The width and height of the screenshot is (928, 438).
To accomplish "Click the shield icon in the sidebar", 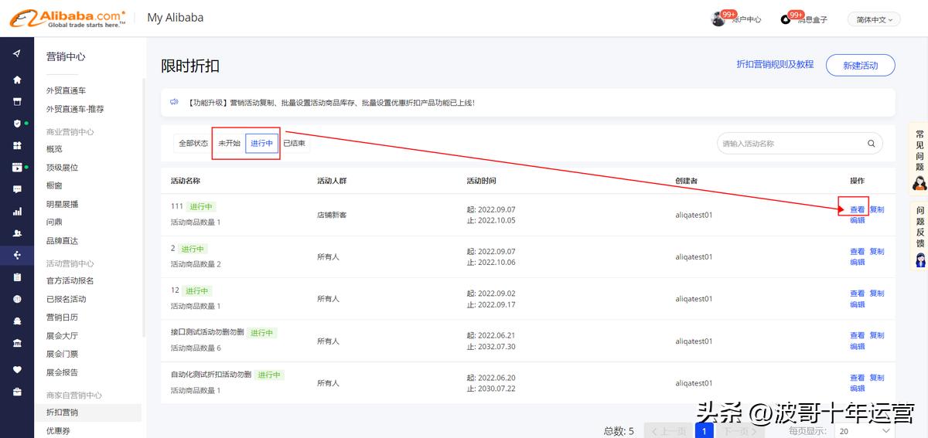I will [17, 124].
